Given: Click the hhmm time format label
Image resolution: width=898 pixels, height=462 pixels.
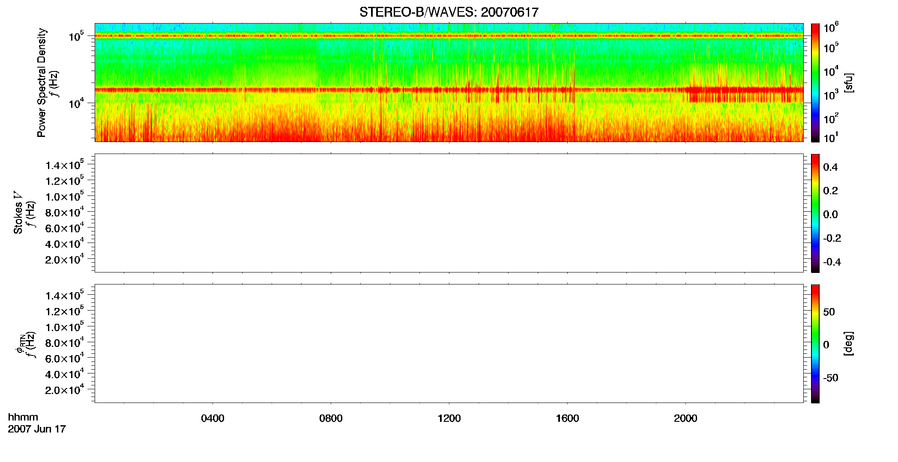Looking at the screenshot, I should click(23, 418).
